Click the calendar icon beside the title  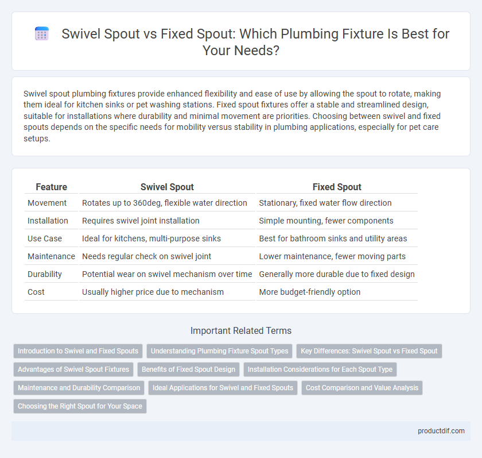tap(42, 33)
